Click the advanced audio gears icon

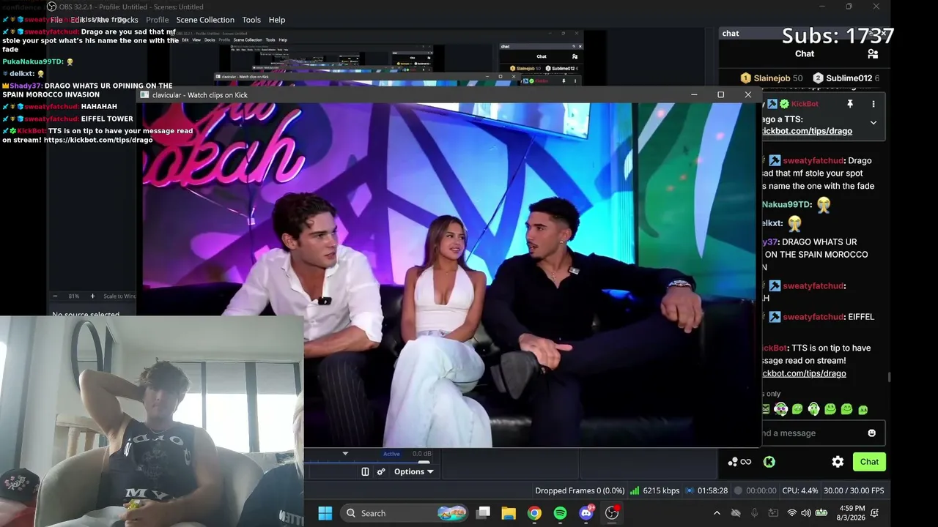click(x=381, y=471)
